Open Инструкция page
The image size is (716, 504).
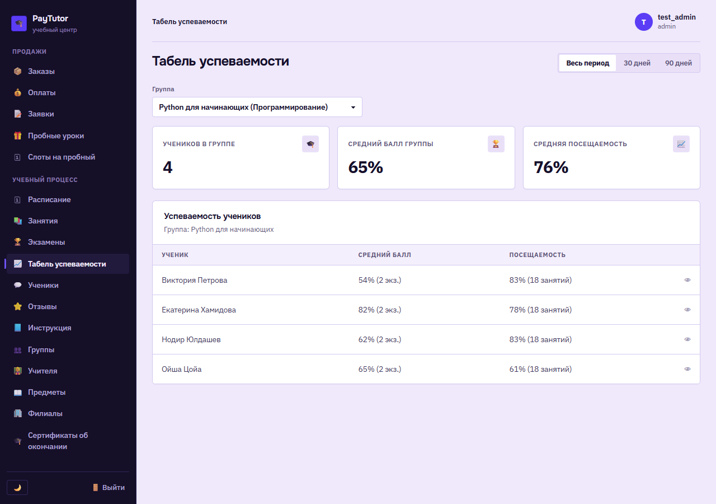[x=68, y=328]
